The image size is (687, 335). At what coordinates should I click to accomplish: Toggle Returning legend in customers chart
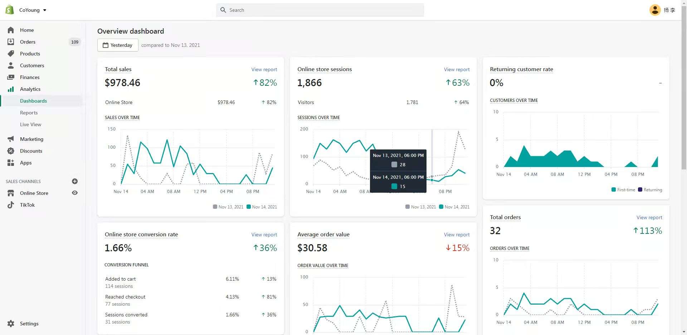click(650, 190)
